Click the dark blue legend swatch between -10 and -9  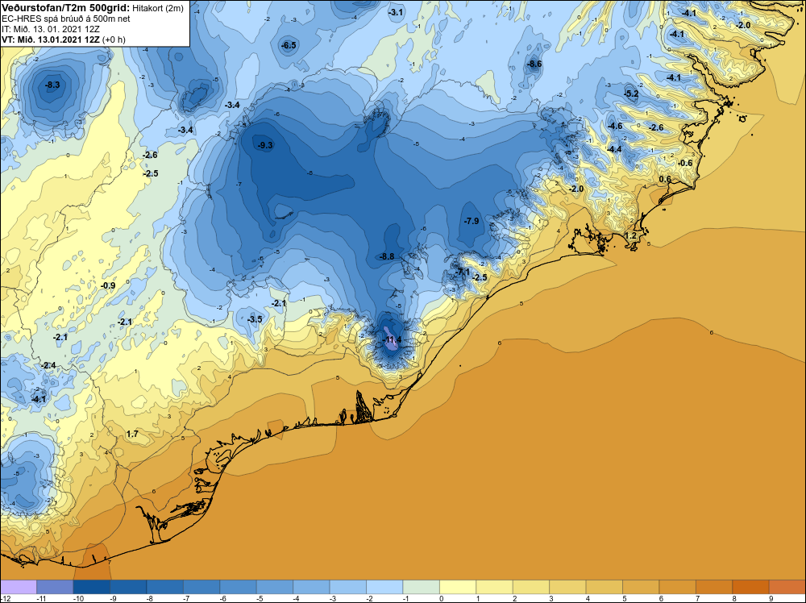pos(92,587)
